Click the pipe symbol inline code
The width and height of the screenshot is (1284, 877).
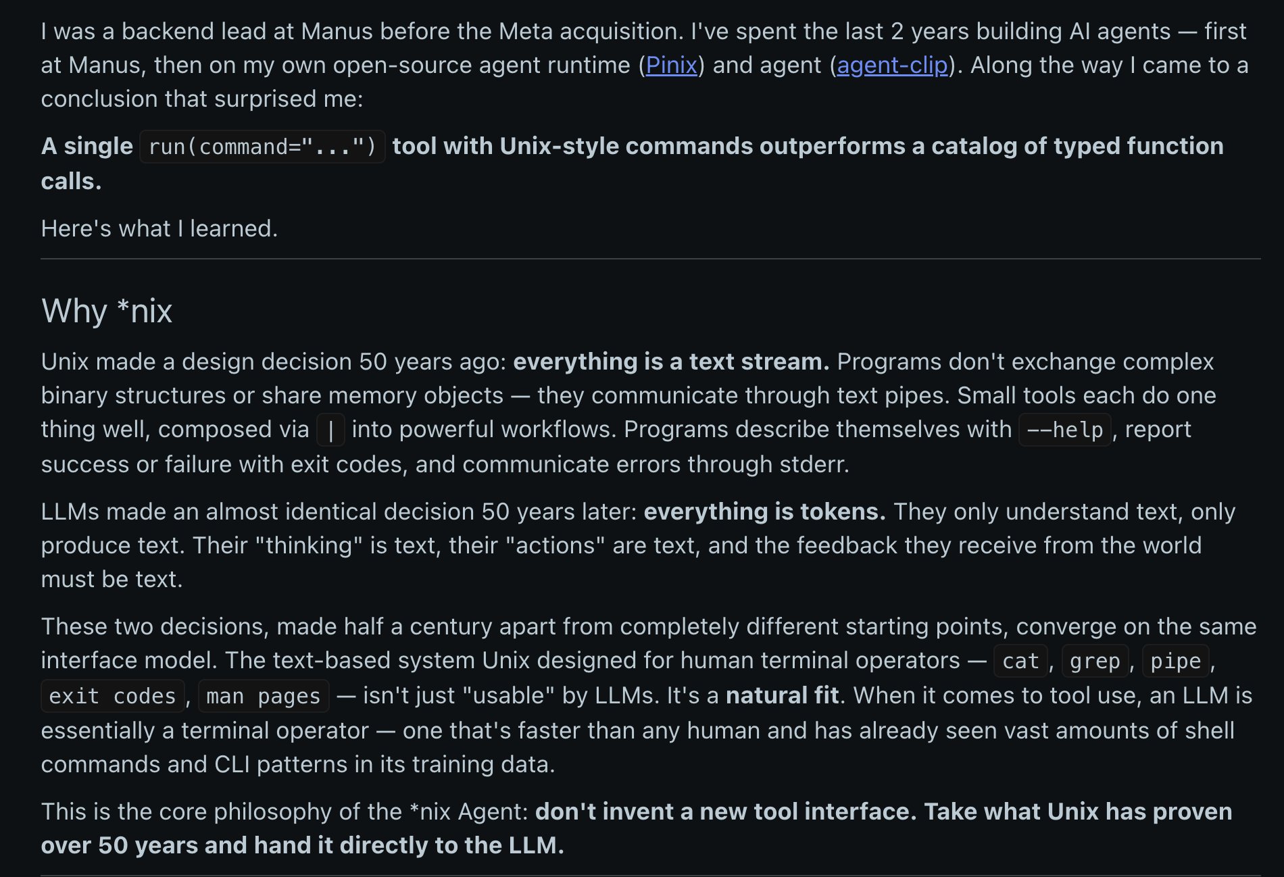(330, 430)
